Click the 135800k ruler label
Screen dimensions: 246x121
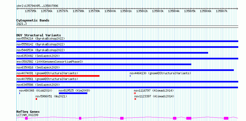coord(111,11)
